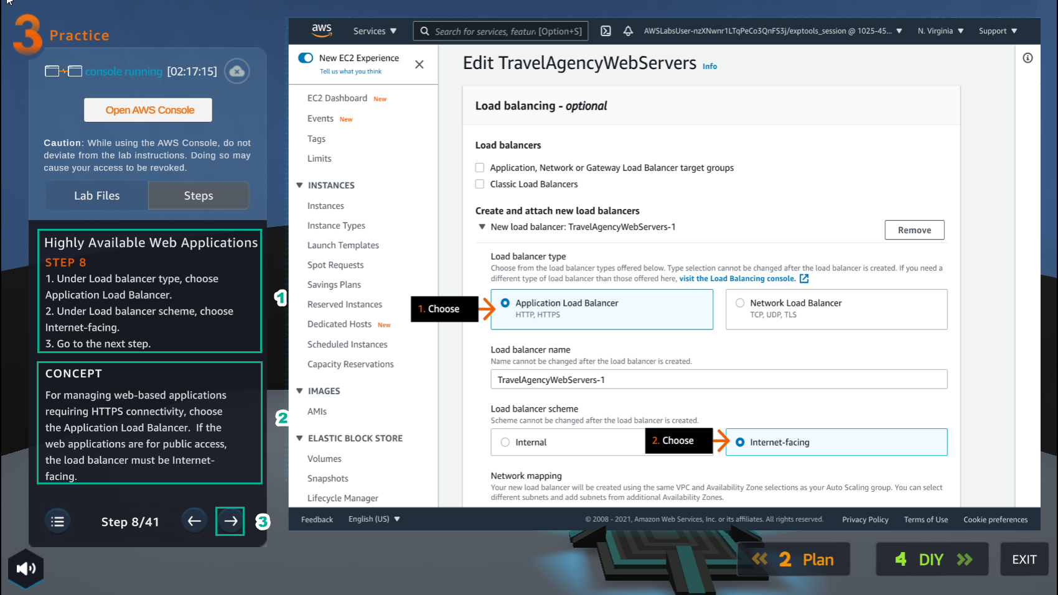The width and height of the screenshot is (1058, 595).
Task: Open external Load Balancing console icon
Action: (x=804, y=279)
